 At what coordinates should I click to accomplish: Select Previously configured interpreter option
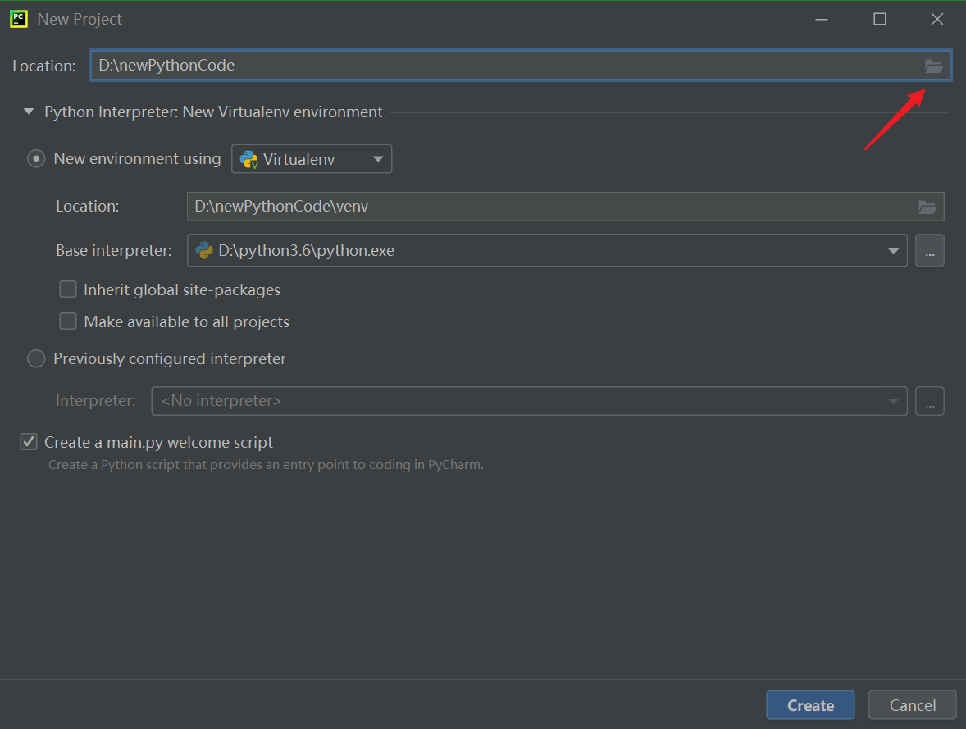pos(36,359)
